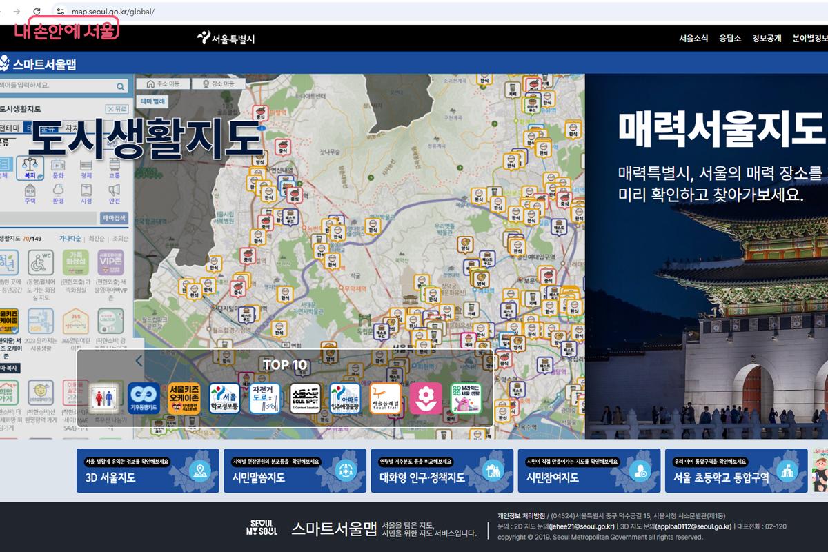Select the pink flower icon in TOP 10
The height and width of the screenshot is (552, 828).
pos(426,399)
